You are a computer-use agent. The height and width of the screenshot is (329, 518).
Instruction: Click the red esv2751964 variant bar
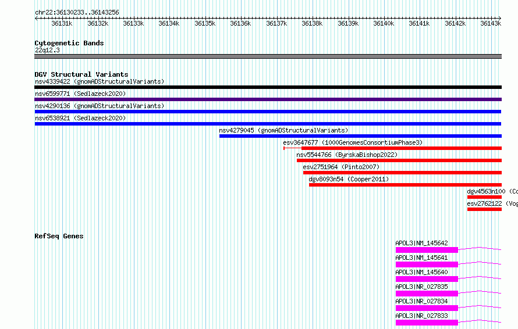click(x=402, y=173)
